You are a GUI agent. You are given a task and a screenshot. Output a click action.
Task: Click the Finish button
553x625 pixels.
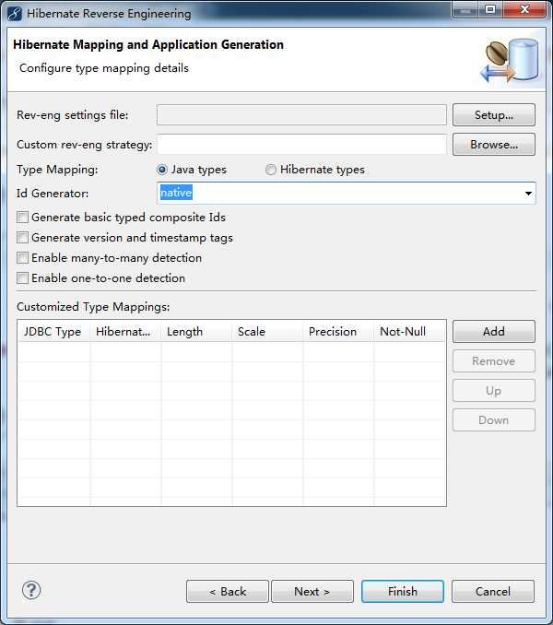click(403, 592)
